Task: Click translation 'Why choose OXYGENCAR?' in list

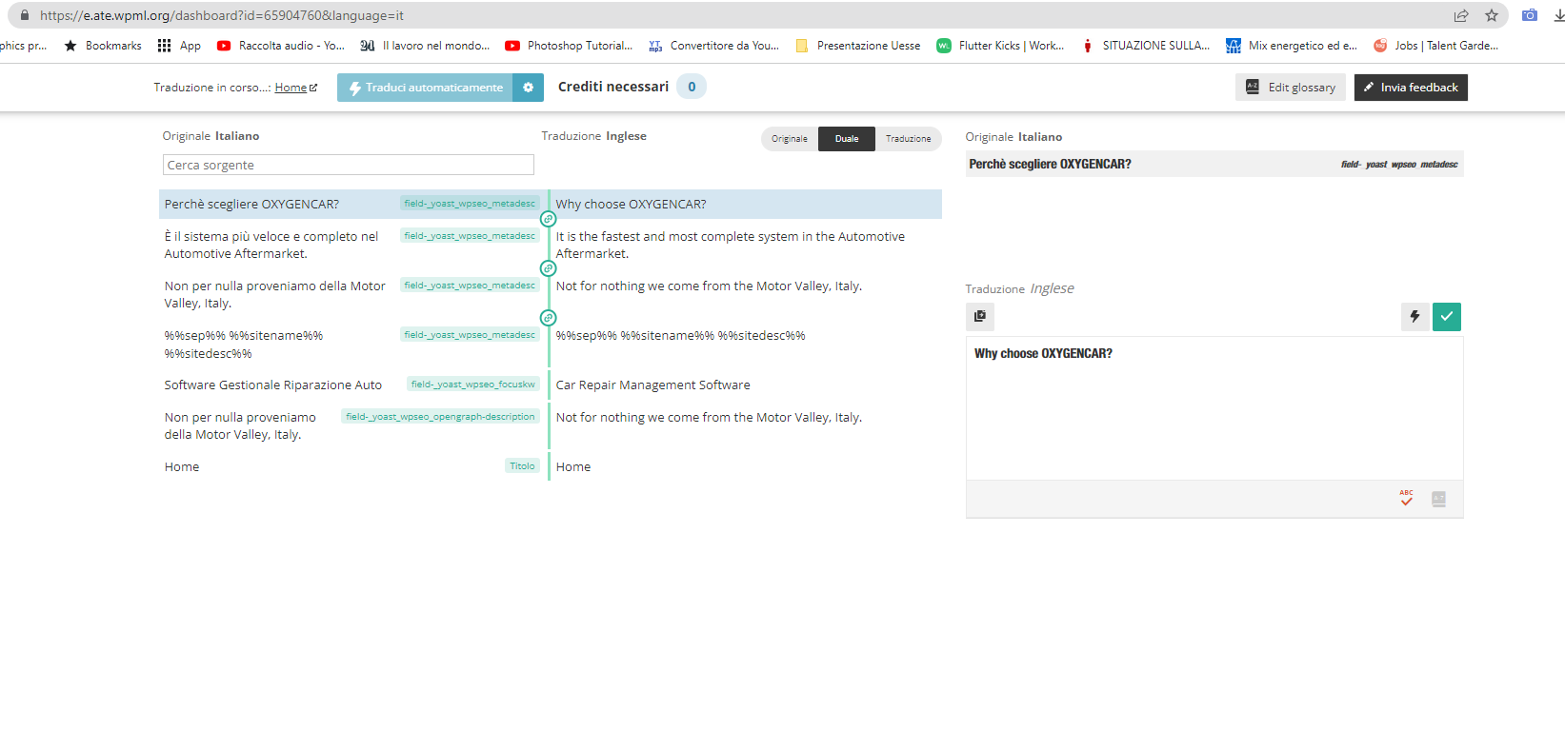Action: click(631, 205)
